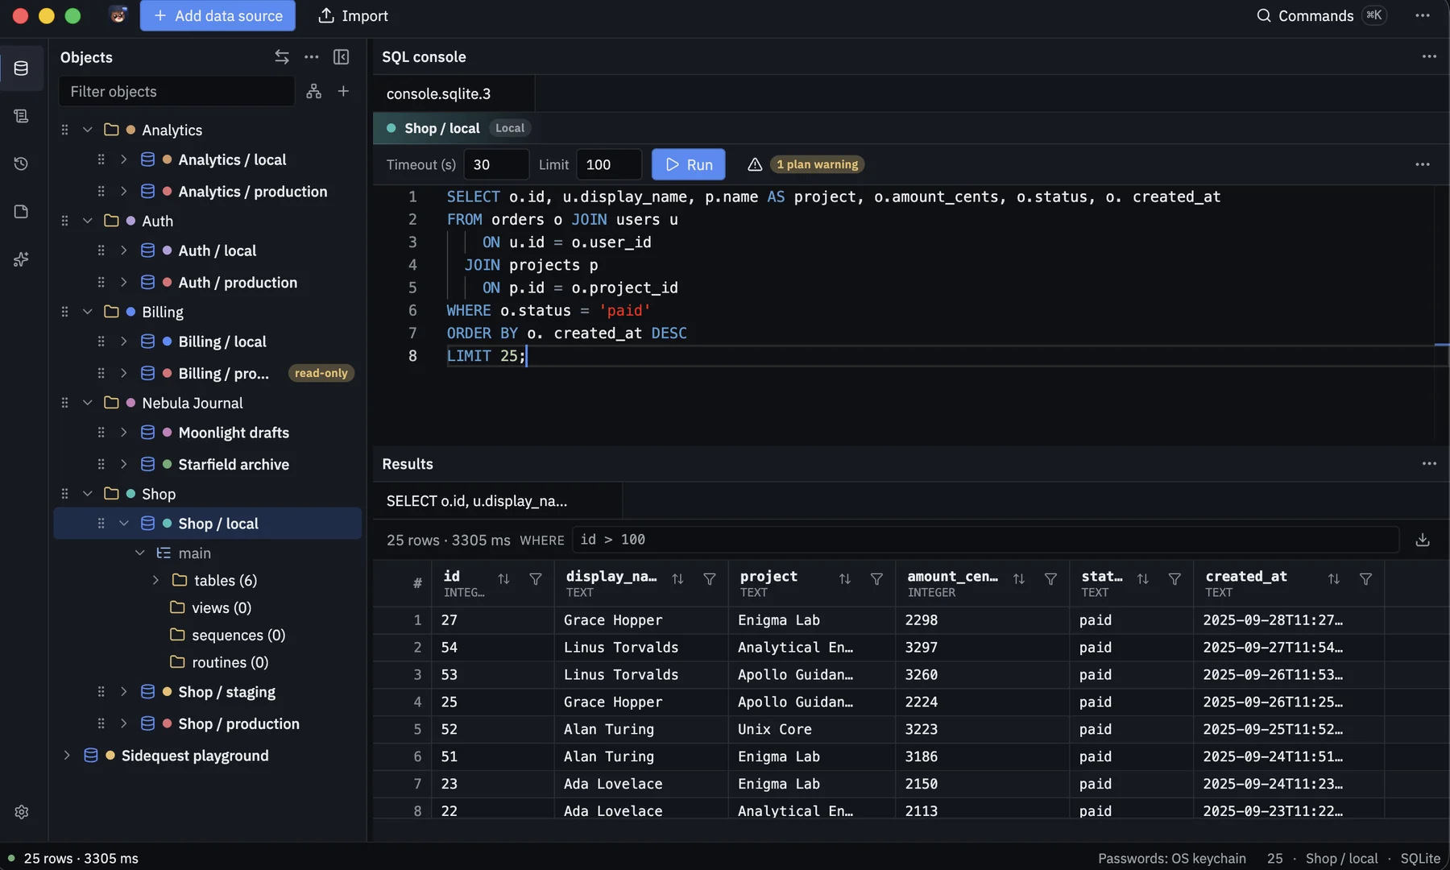Image resolution: width=1450 pixels, height=870 pixels.
Task: Filter the created_at column
Action: 1366,579
